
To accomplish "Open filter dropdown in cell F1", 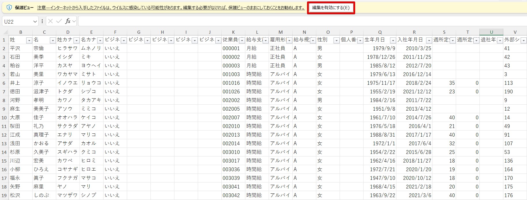I will pyautogui.click(x=124, y=40).
